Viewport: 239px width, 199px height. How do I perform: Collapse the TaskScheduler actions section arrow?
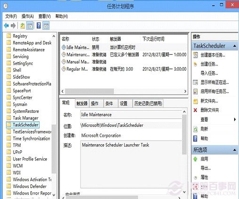click(235, 46)
